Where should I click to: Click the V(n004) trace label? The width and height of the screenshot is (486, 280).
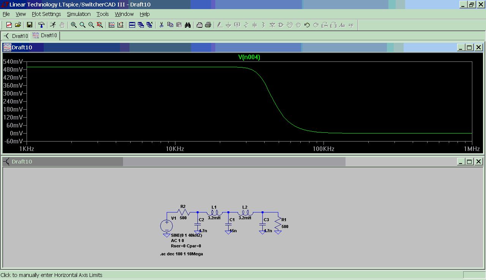click(249, 57)
